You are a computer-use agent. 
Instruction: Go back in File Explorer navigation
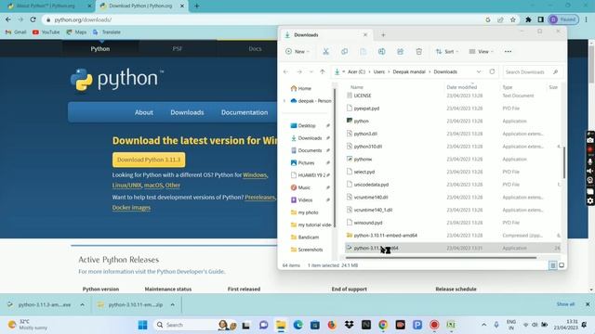(x=286, y=72)
